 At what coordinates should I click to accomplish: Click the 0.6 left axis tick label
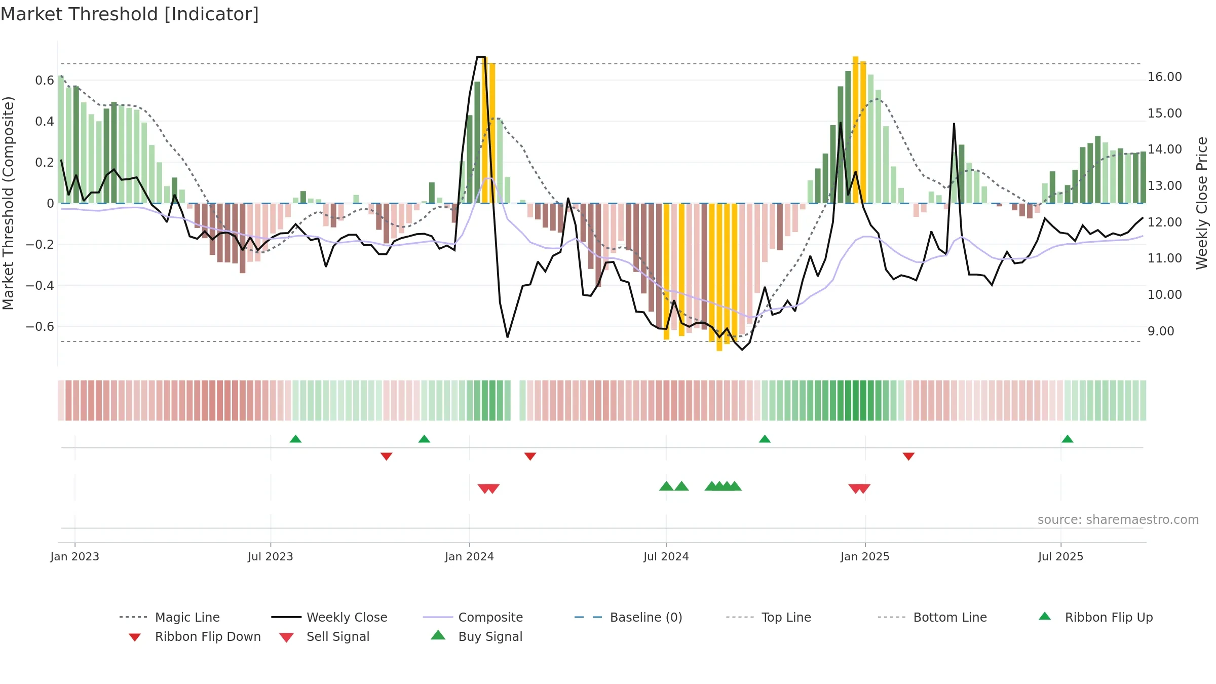45,80
